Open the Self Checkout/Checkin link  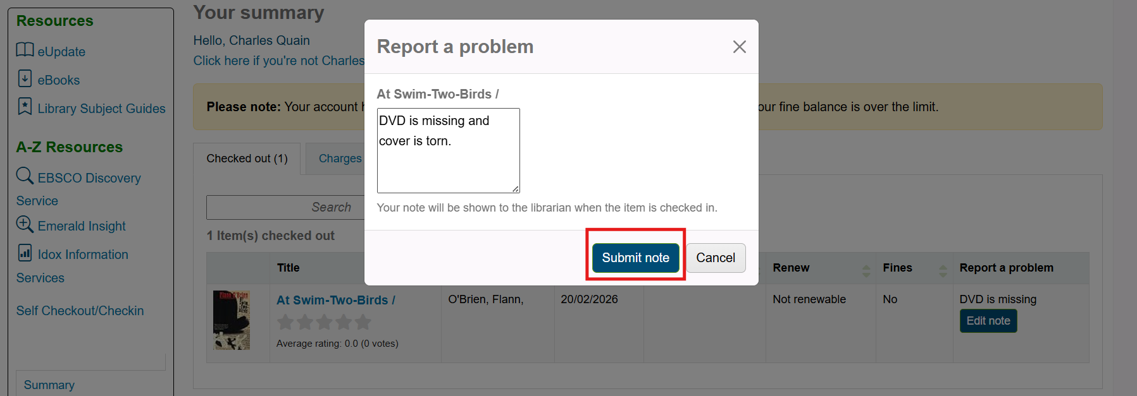click(x=80, y=311)
